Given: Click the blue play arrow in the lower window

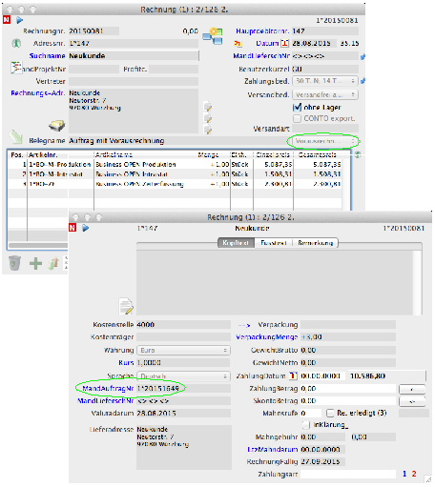Looking at the screenshot, I should (x=86, y=228).
